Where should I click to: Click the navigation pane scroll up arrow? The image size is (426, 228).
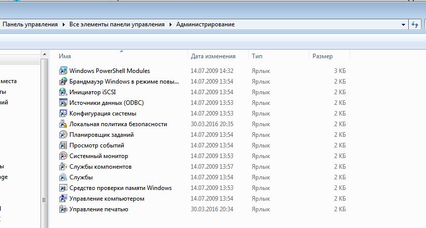[x=45, y=55]
